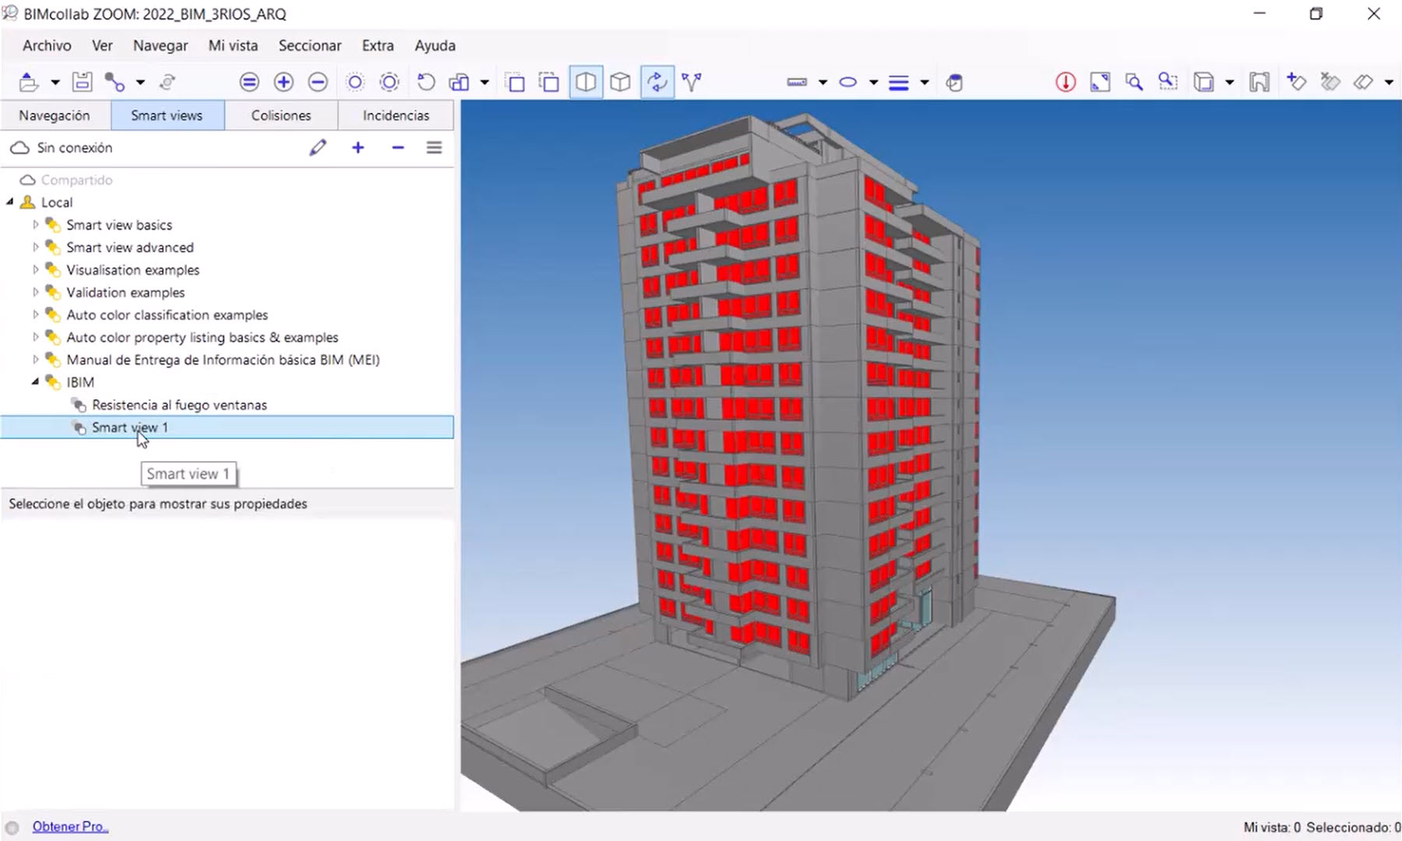This screenshot has height=841, width=1402.
Task: Collapse the IBIM folder
Action: click(x=35, y=382)
